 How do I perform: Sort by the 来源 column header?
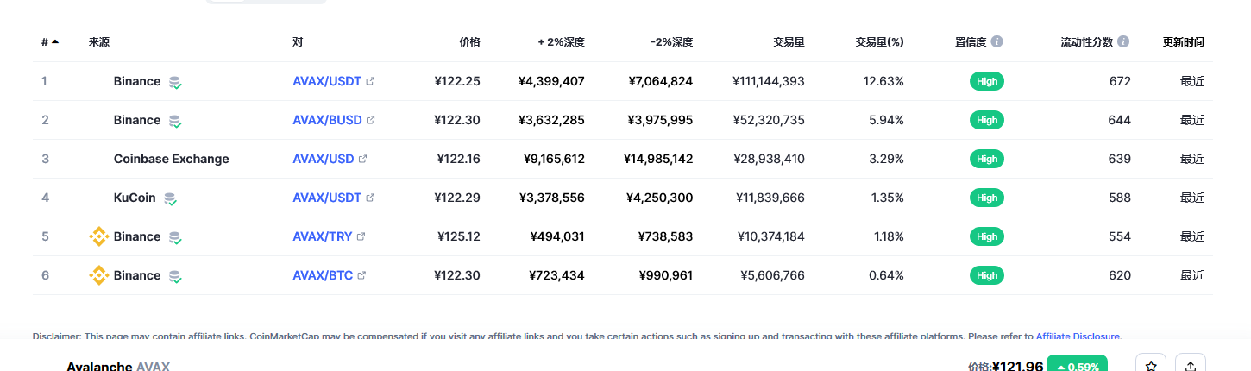[x=99, y=41]
